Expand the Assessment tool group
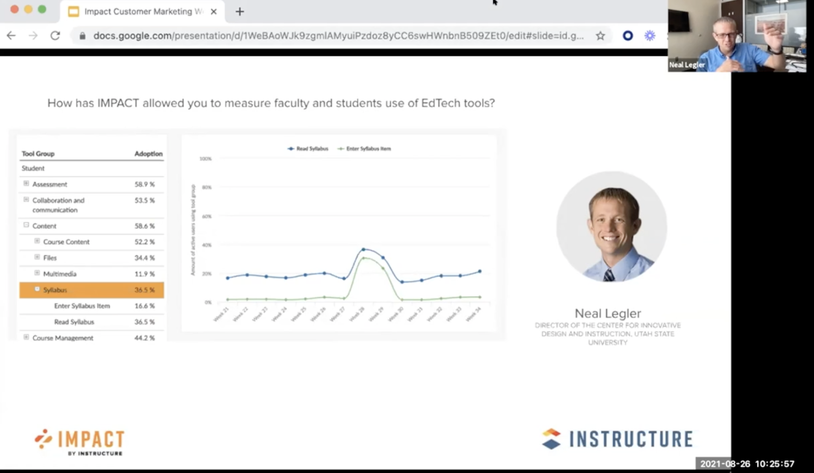Screen dimensions: 814x473 26,183
